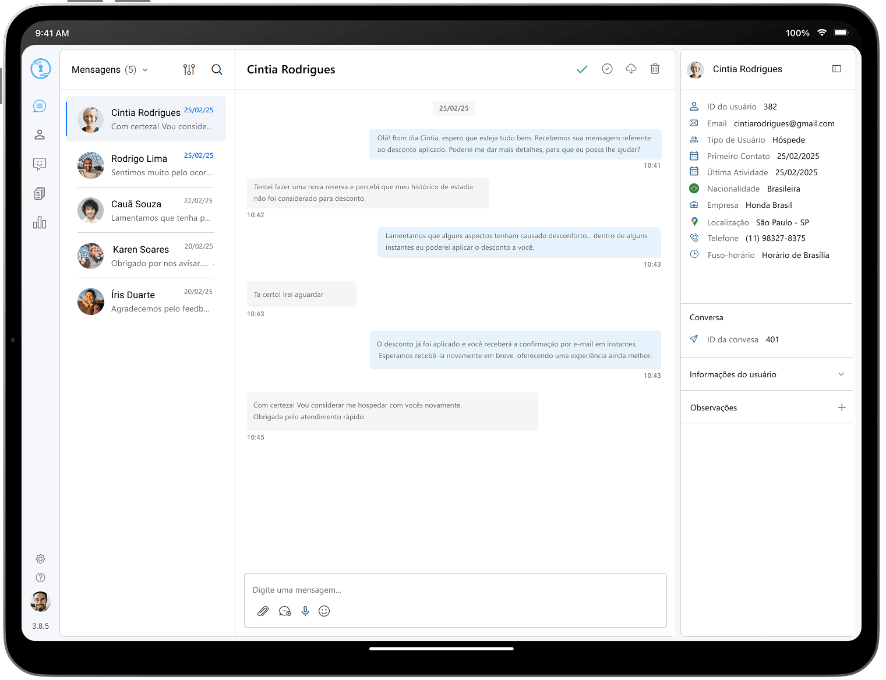Open the emoji picker

pos(324,611)
